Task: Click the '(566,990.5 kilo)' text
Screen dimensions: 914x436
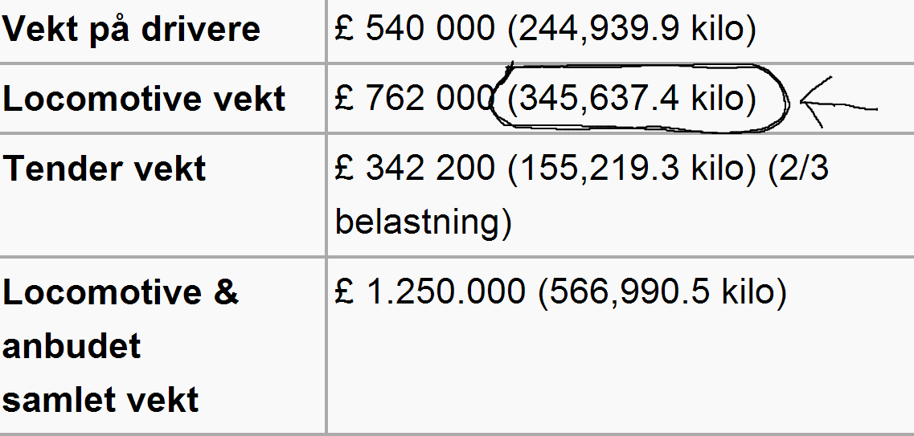Action: (x=662, y=291)
